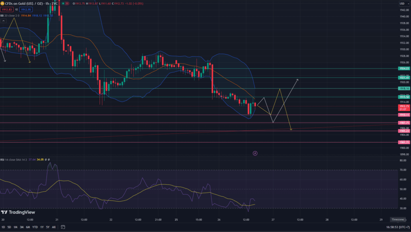Click the RSI SMA value 34.05
The image size is (411, 232).
[x=40, y=160]
